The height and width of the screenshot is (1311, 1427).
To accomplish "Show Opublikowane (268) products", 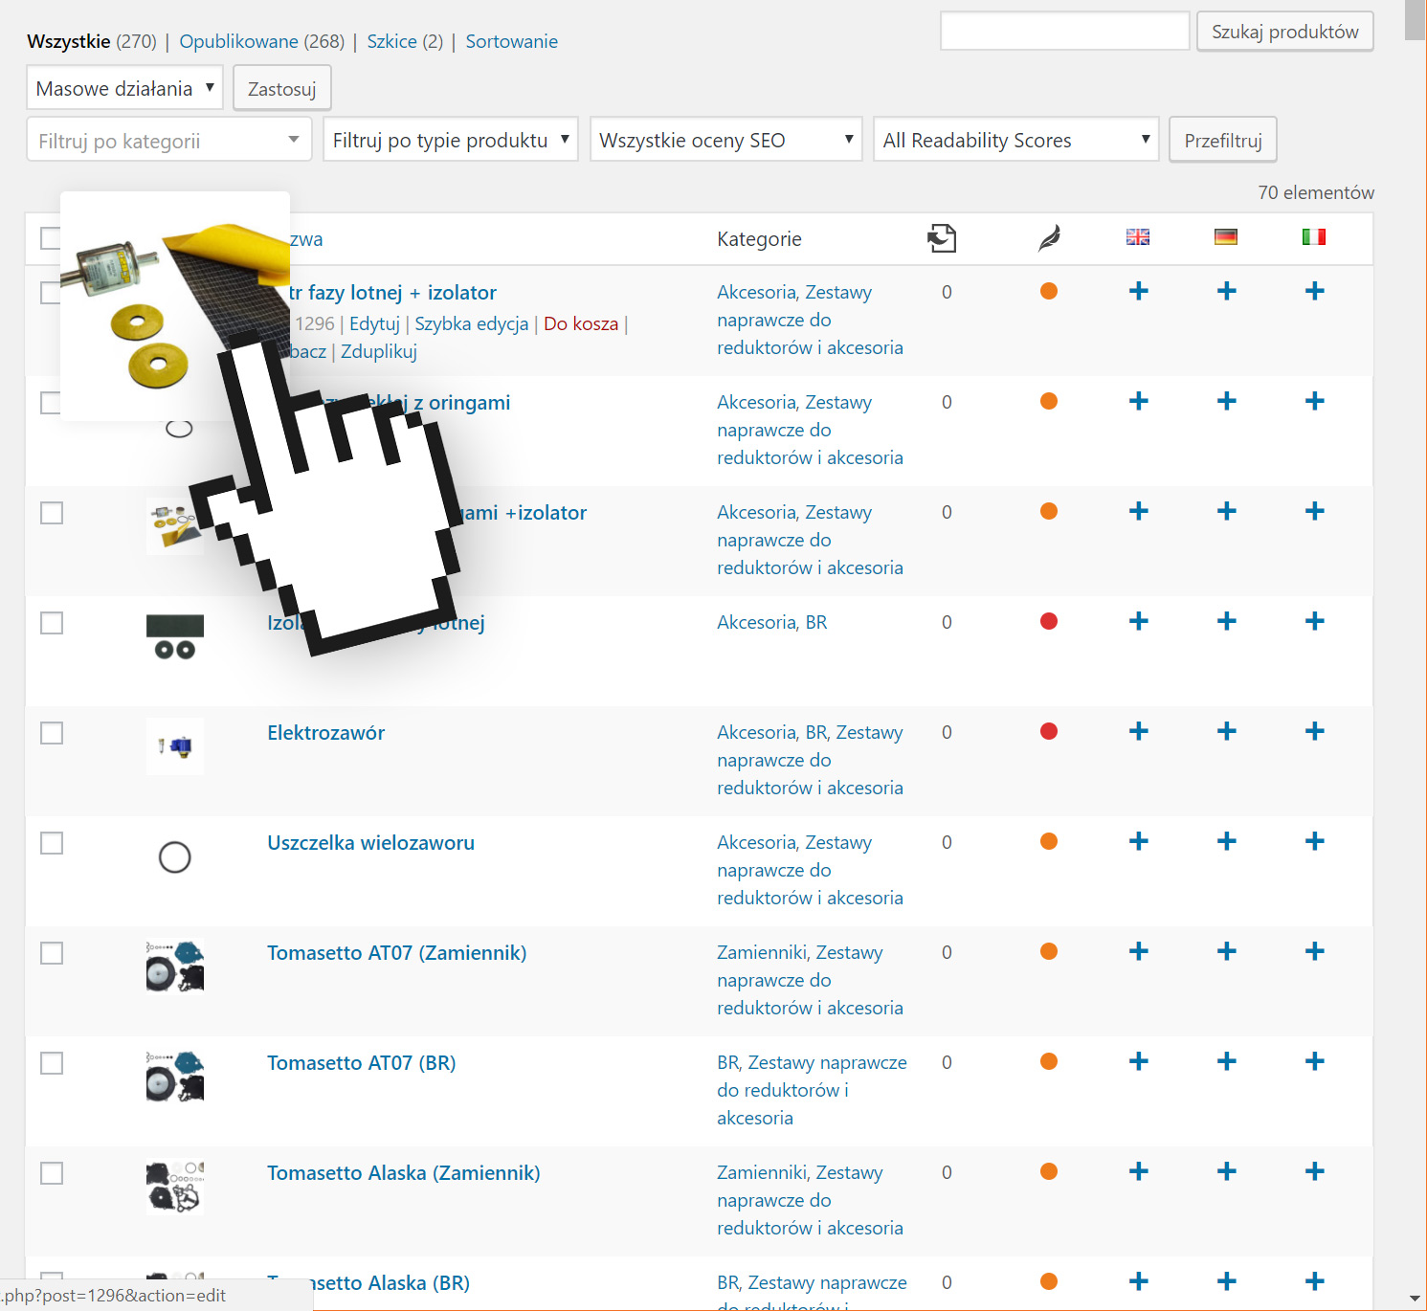I will pos(262,41).
